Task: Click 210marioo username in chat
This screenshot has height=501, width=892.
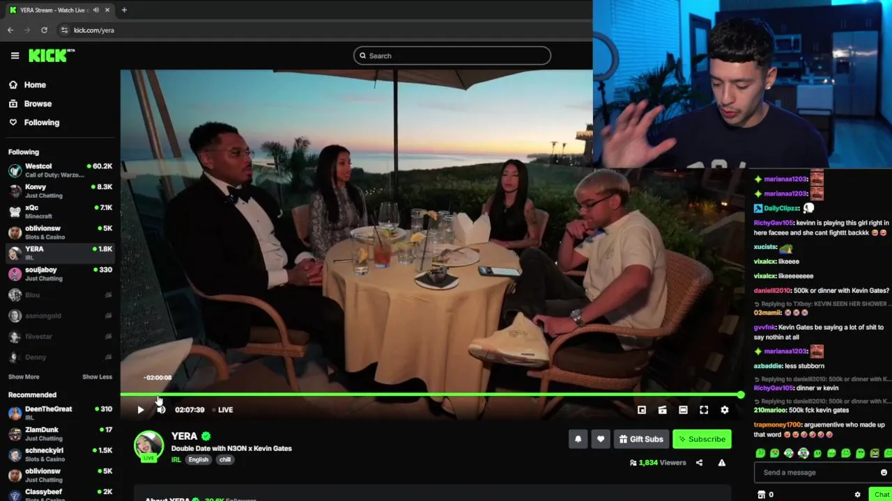Action: click(x=769, y=411)
